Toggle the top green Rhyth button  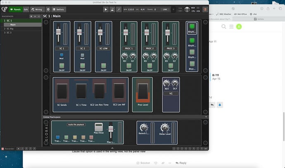click(x=192, y=26)
